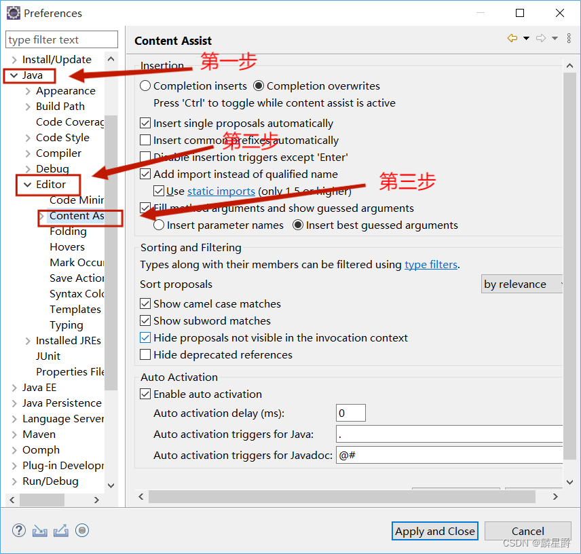This screenshot has height=554, width=581.
Task: Select Hovers in preferences tree
Action: [67, 247]
